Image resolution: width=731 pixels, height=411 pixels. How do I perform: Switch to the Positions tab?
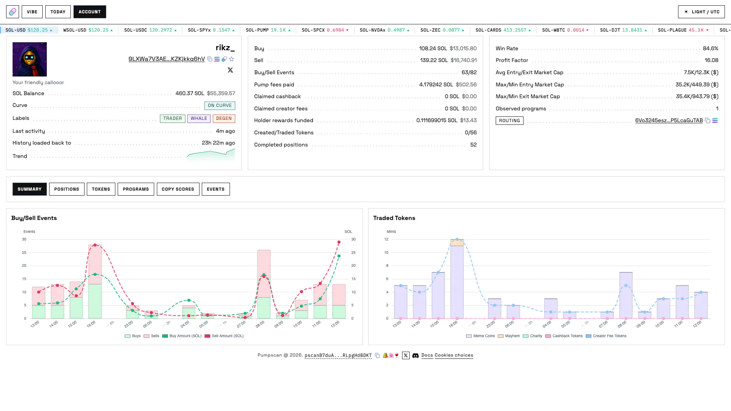click(67, 189)
